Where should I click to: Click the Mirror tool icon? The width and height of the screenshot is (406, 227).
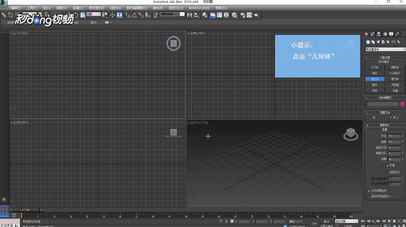point(189,15)
